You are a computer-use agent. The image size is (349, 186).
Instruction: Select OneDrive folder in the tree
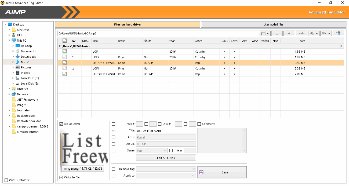(x=23, y=30)
